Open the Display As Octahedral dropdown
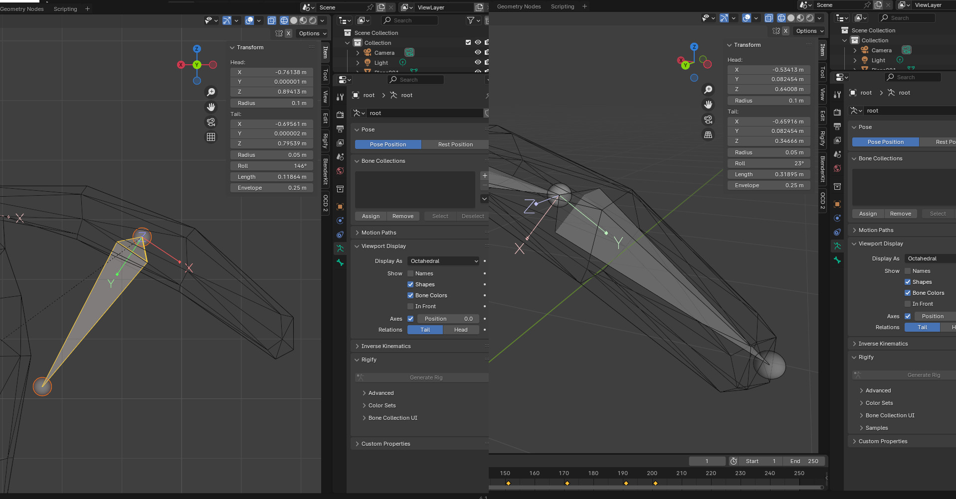Viewport: 956px width, 499px height. pyautogui.click(x=443, y=261)
